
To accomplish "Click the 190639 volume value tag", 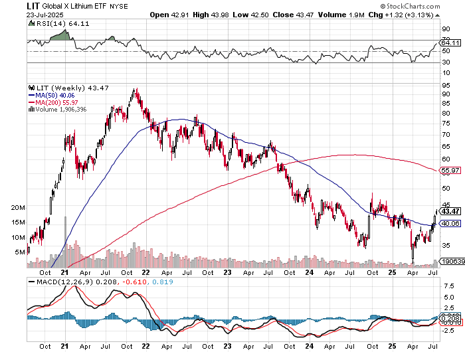I will (x=451, y=262).
